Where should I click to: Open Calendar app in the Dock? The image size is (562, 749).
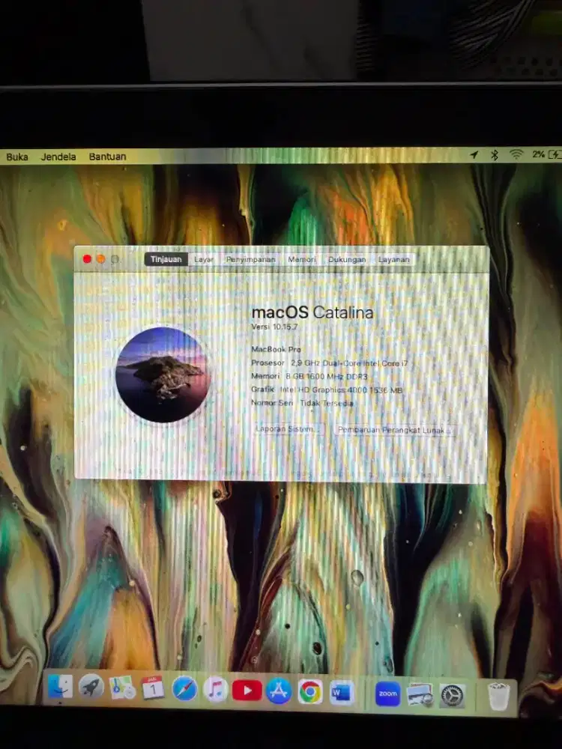pyautogui.click(x=153, y=688)
